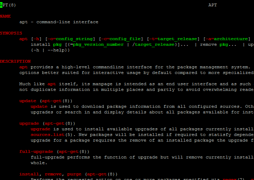This screenshot has width=254, height=180.
Task: Click the word 'remove' in SYNOPSIS line
Action: 208,44
